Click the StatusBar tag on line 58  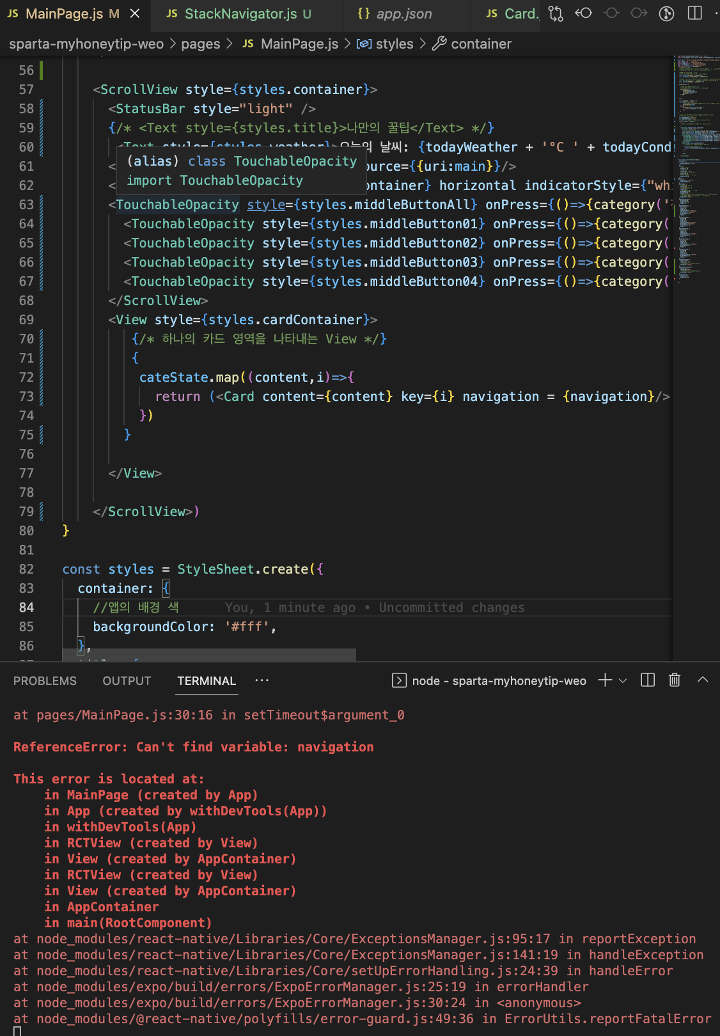(150, 109)
